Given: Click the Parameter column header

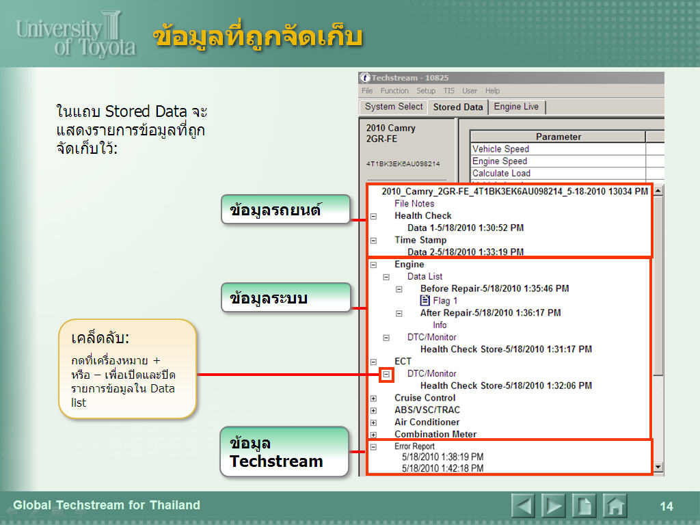Looking at the screenshot, I should 558,137.
